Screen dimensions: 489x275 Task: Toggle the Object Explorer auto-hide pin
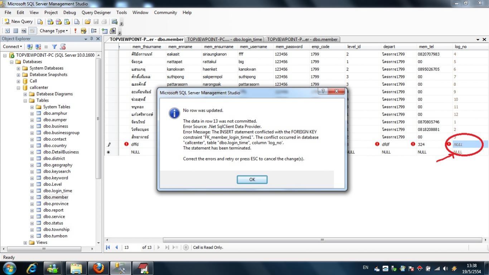92,39
